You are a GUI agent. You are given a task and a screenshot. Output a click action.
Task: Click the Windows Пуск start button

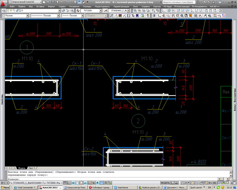pos(5,188)
